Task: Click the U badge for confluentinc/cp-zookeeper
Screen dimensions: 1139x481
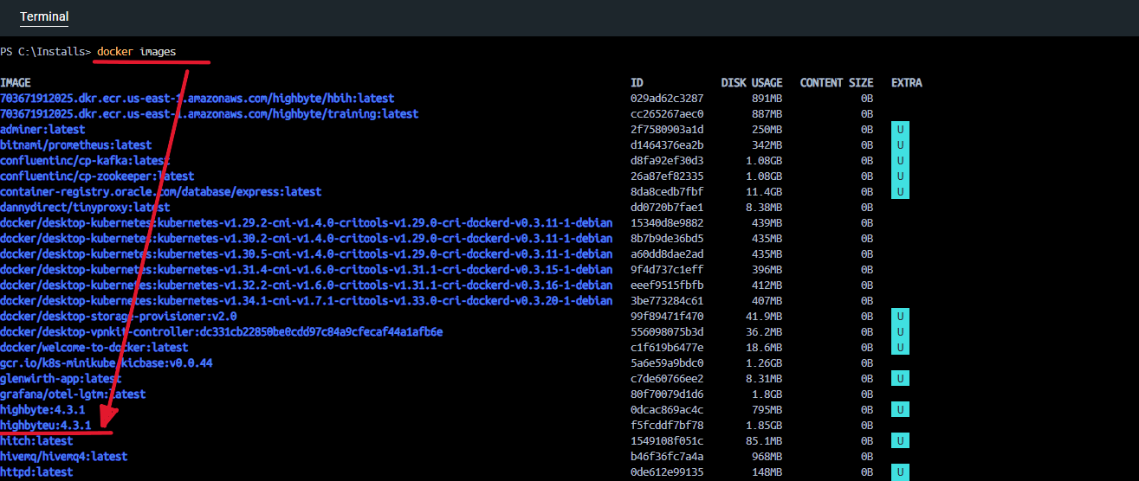Action: coord(901,176)
